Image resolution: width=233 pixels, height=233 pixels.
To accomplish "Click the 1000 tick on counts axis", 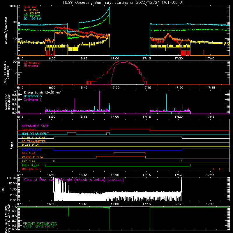I will pos(13,6).
